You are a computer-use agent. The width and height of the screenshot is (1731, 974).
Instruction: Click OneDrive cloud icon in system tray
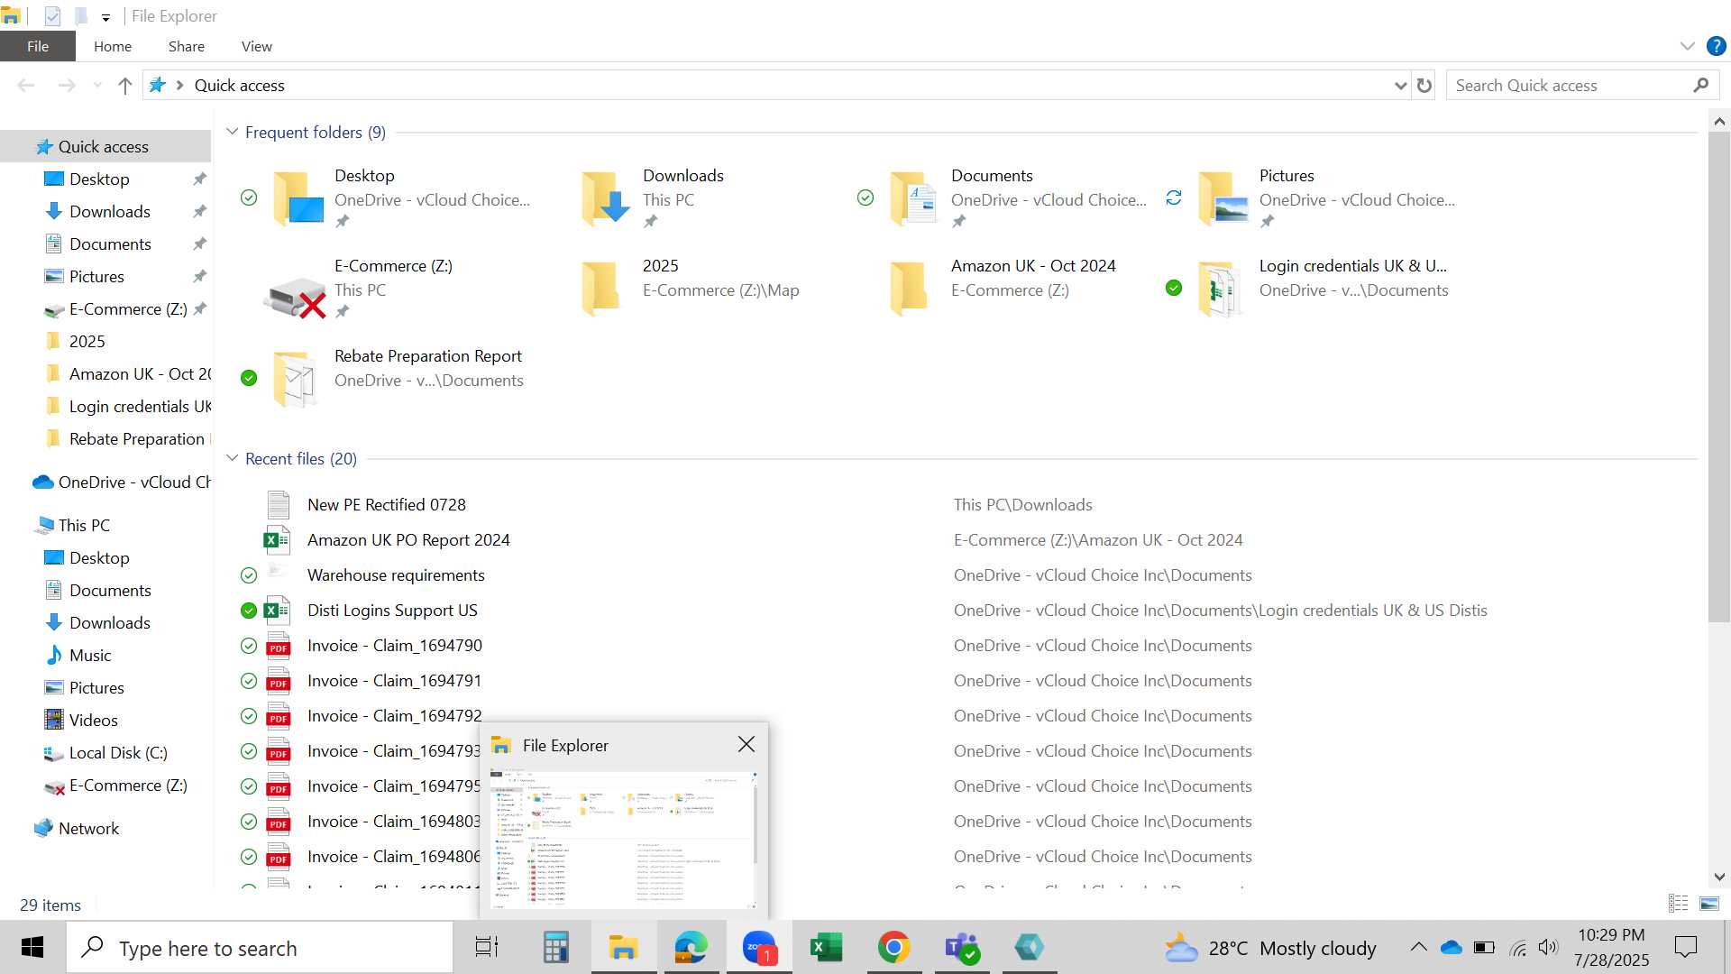click(1451, 948)
